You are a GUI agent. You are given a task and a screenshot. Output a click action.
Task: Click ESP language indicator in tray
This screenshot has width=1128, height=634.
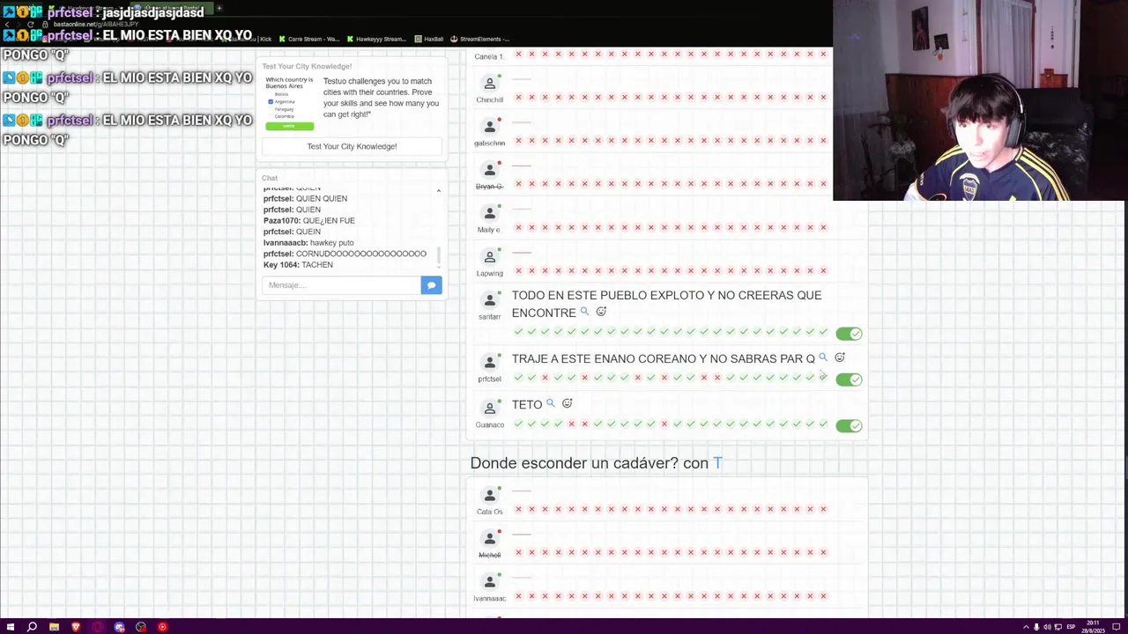(1071, 627)
